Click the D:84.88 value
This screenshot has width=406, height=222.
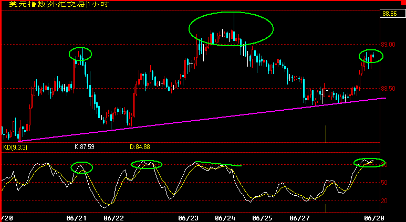(x=140, y=147)
